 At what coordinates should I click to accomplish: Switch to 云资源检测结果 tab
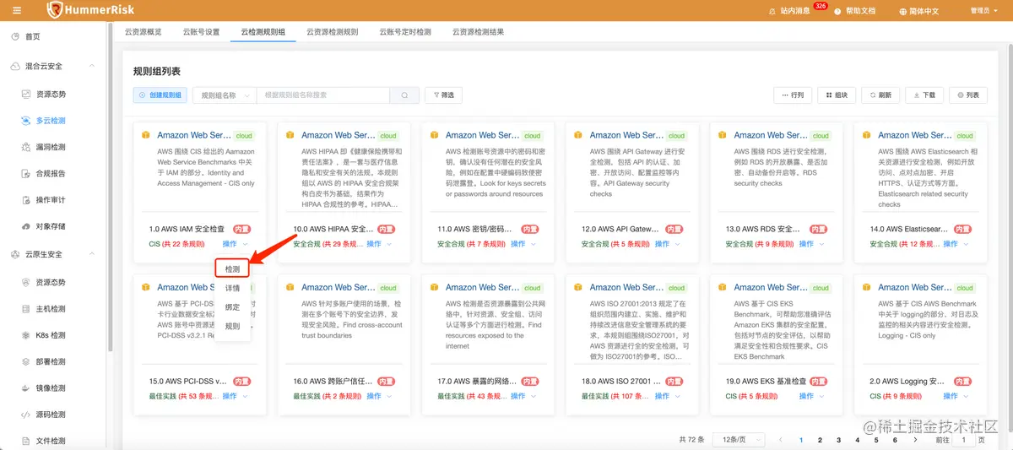(x=478, y=32)
